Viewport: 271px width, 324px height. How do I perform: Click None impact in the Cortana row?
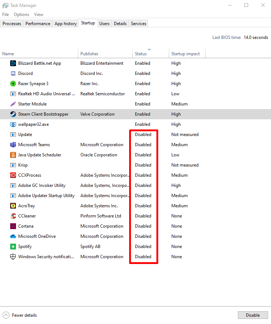point(176,226)
